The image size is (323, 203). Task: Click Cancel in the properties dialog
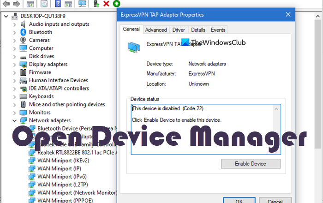click(x=275, y=201)
